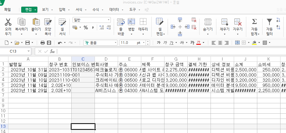Toggle text shadow (그림자 가) formatting
The width and height of the screenshot is (286, 133).
coord(192,43)
